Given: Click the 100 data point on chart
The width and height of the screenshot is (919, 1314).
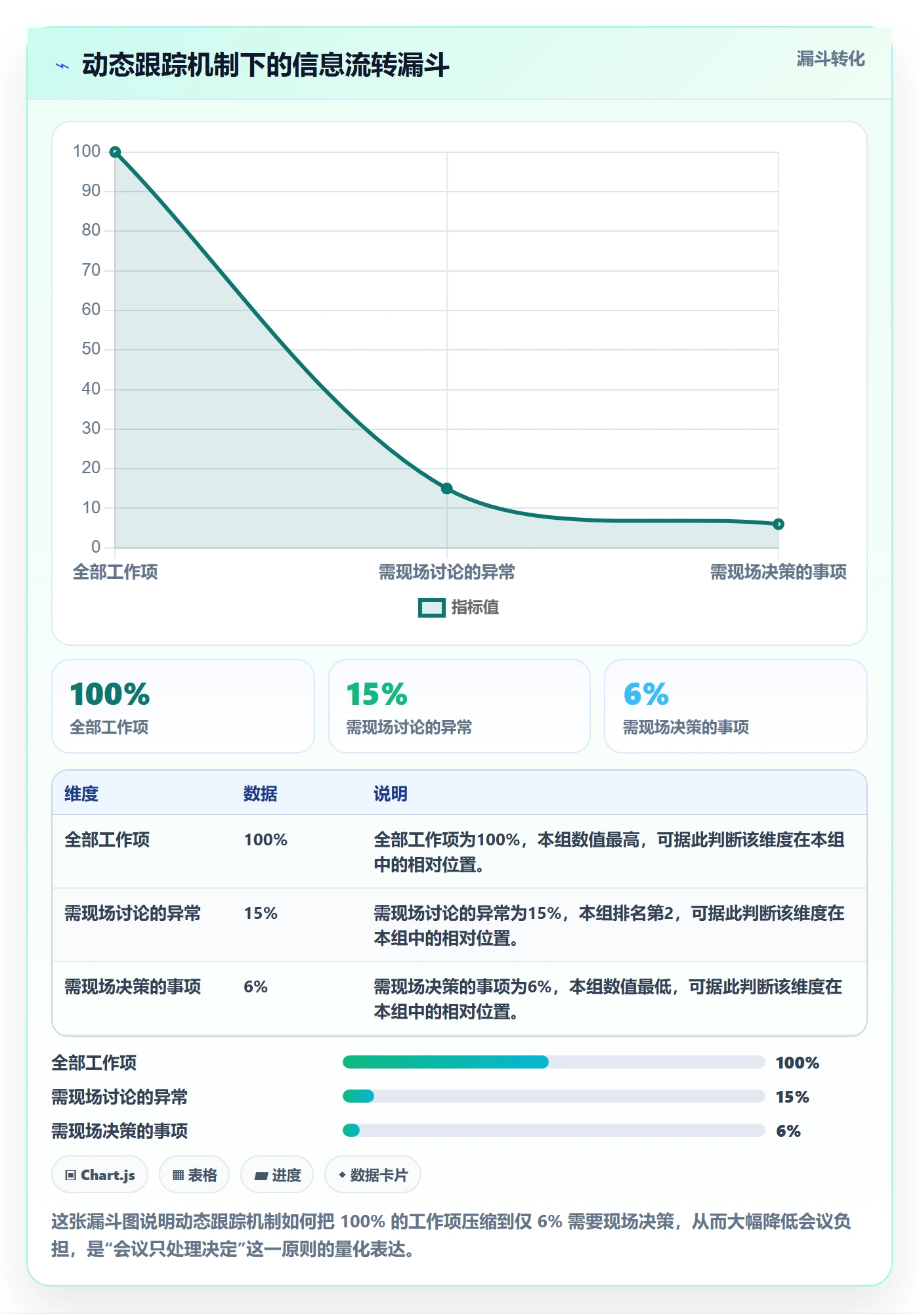Looking at the screenshot, I should click(115, 152).
